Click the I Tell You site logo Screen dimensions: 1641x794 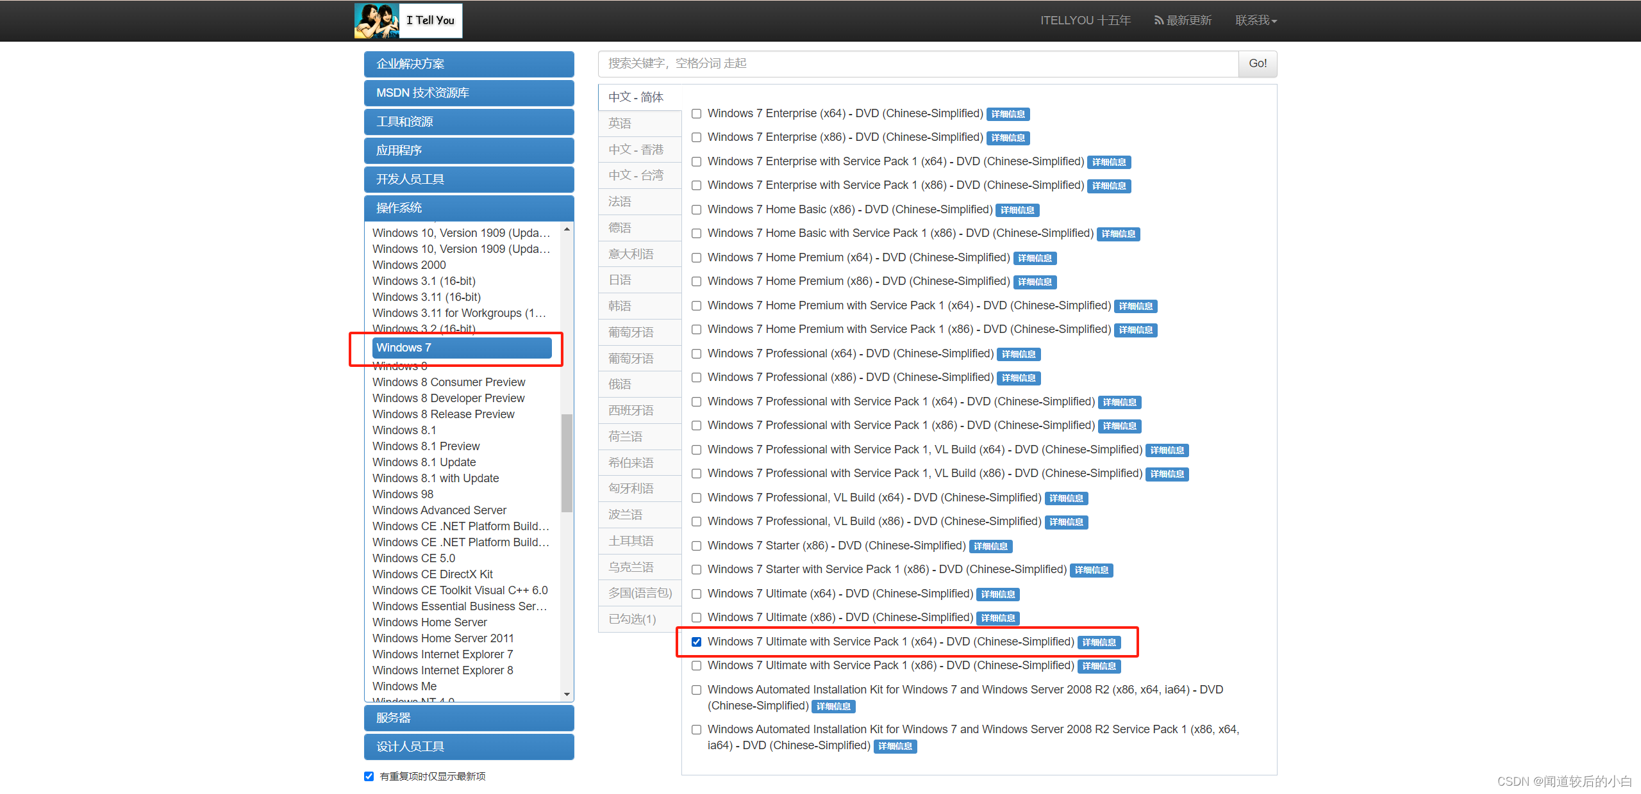tap(408, 20)
